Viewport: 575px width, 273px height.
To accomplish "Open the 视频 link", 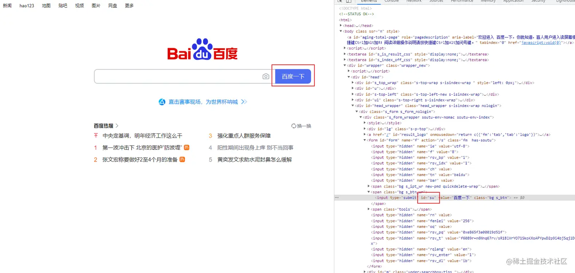I will point(79,6).
